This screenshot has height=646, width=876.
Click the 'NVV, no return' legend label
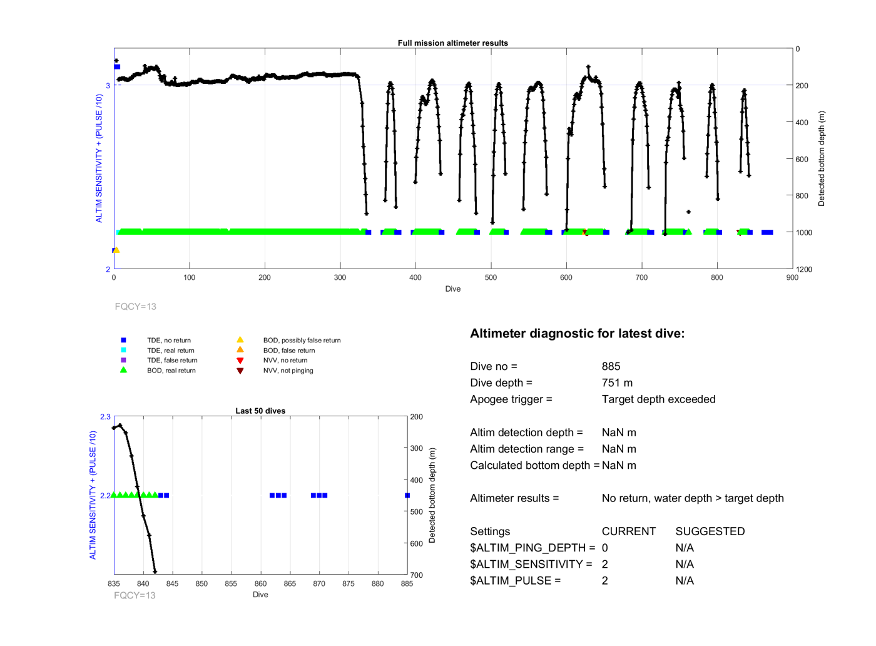pos(285,361)
